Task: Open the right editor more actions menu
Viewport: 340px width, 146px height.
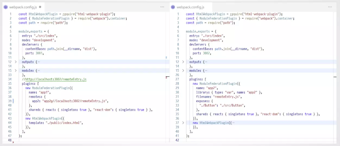Action: [x=330, y=7]
